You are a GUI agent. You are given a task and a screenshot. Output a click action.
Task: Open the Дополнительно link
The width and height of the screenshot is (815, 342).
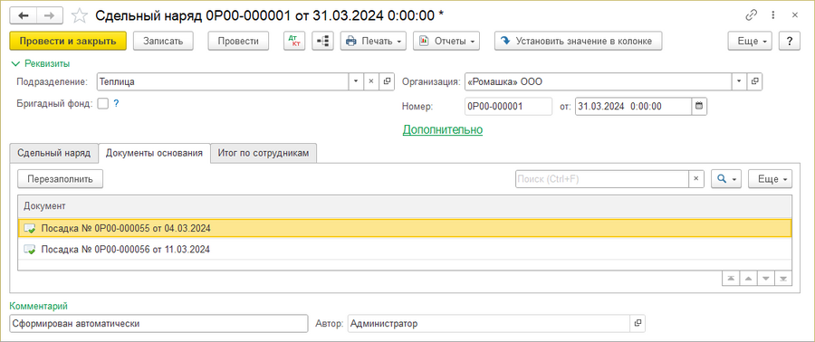click(443, 129)
